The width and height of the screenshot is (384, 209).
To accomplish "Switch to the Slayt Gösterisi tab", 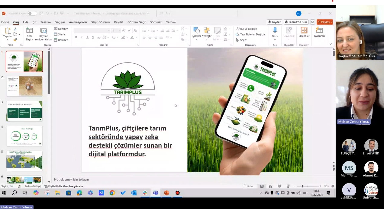I will pyautogui.click(x=101, y=22).
